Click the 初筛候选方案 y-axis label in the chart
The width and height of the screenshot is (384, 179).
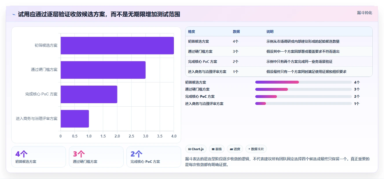tap(46, 45)
